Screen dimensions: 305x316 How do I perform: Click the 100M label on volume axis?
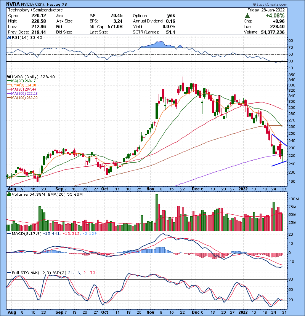pyautogui.click(x=294, y=199)
